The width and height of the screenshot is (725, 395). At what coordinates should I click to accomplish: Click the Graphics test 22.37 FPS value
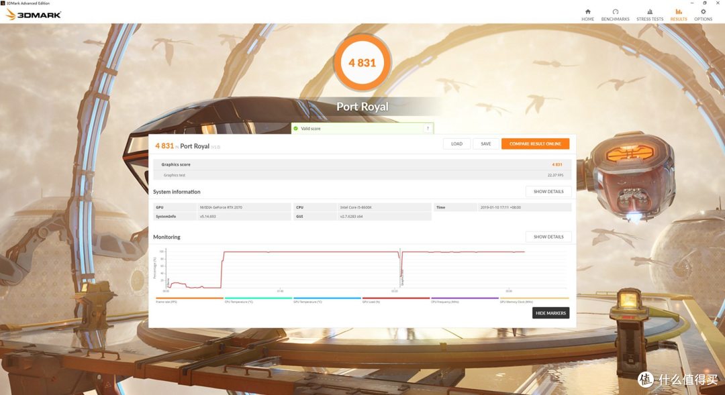[555, 175]
